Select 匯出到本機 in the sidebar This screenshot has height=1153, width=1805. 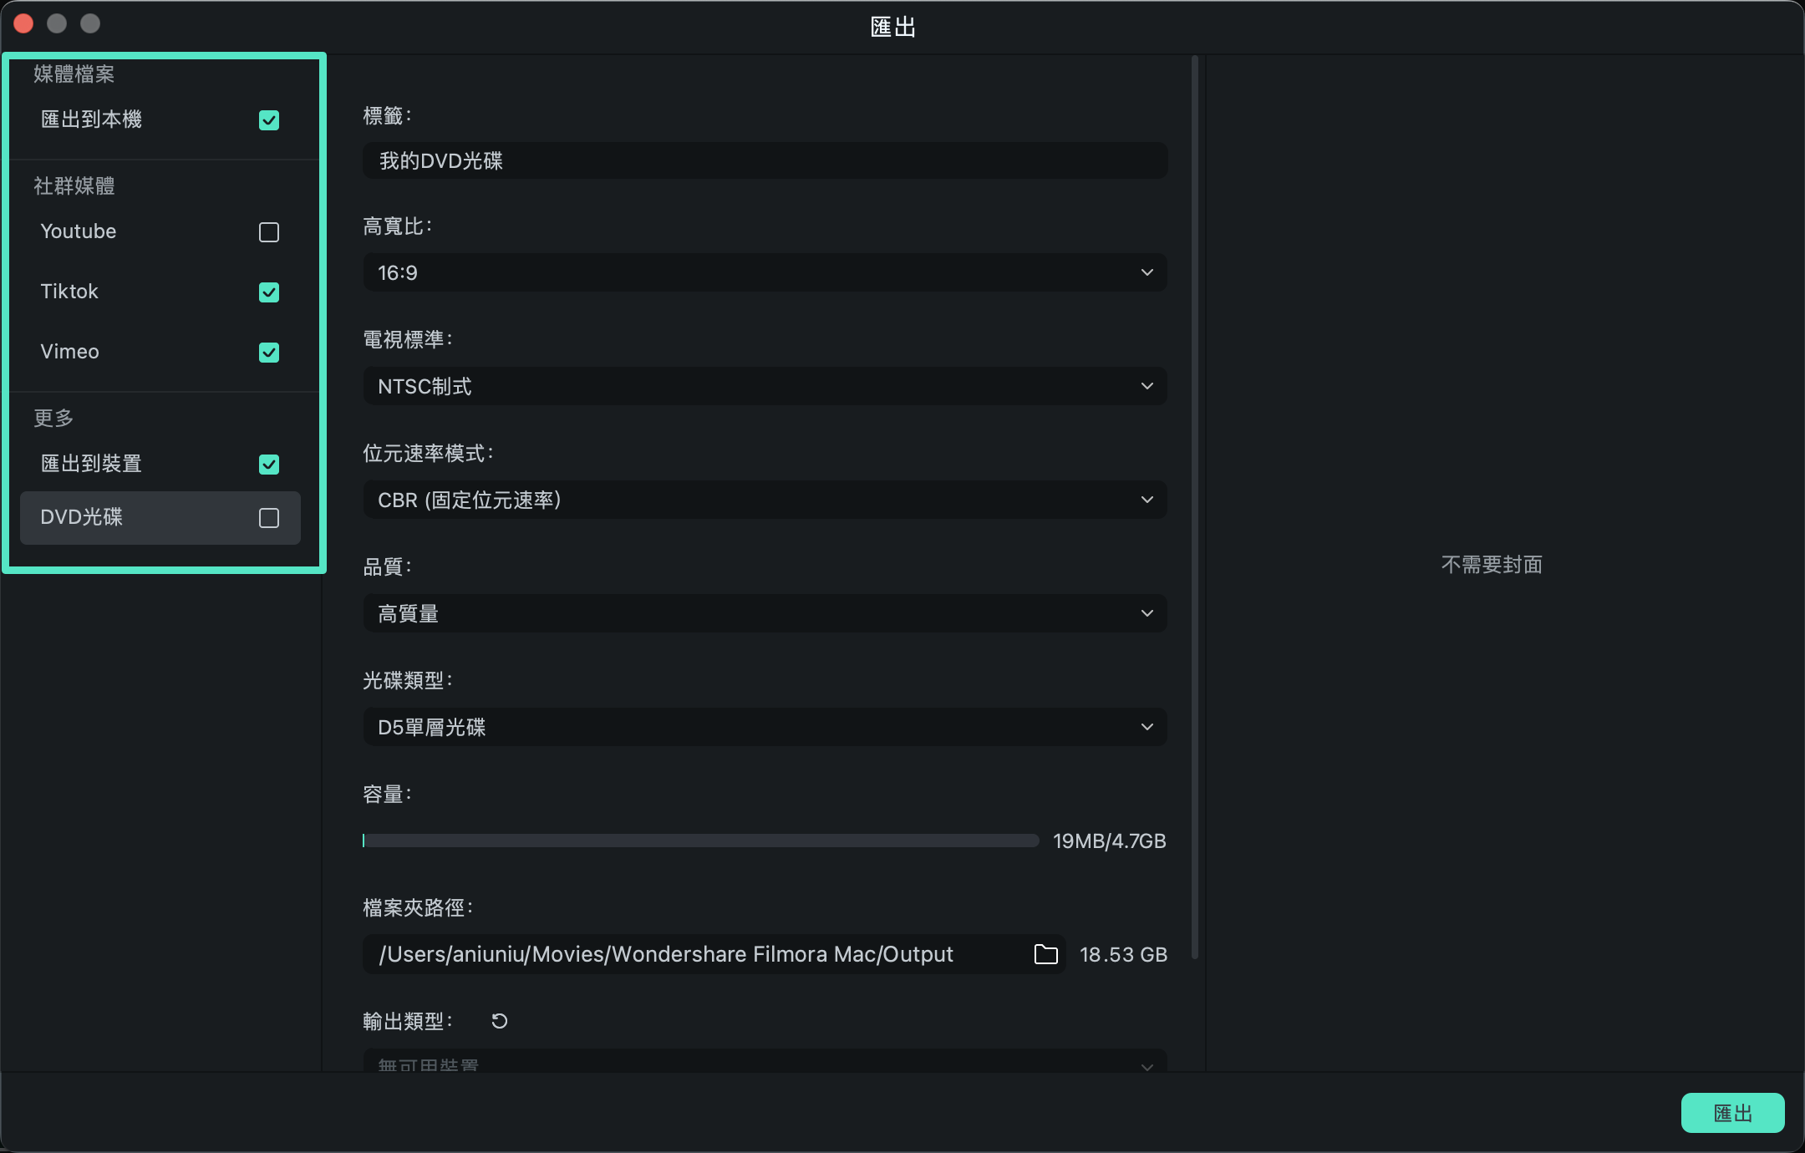[x=91, y=119]
